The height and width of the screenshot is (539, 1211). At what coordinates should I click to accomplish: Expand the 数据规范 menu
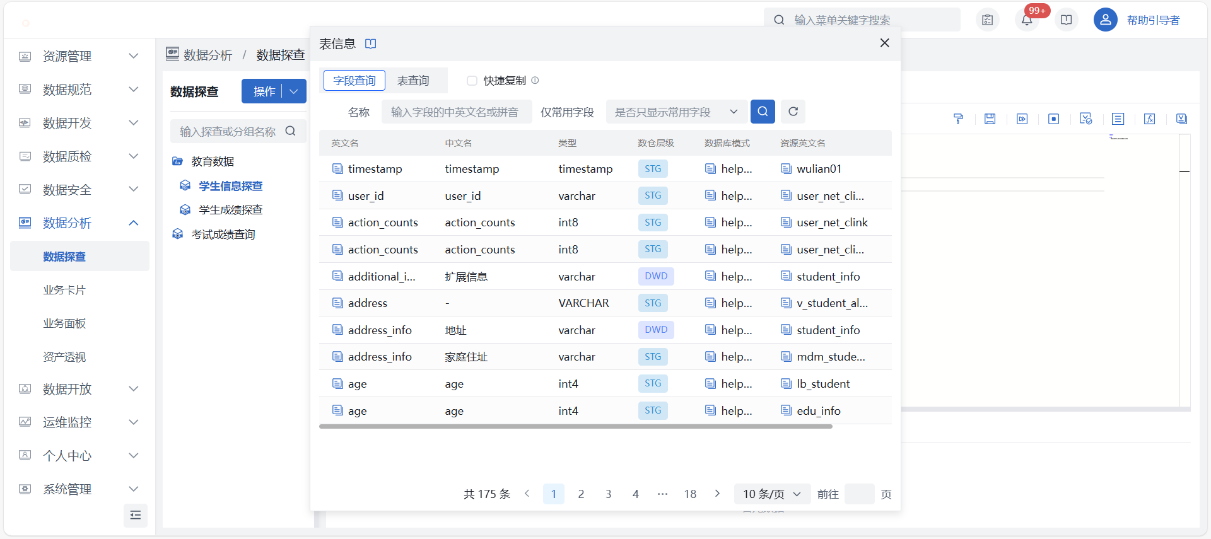coord(79,90)
